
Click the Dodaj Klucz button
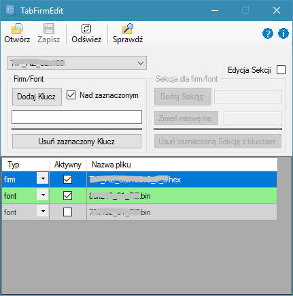(37, 97)
